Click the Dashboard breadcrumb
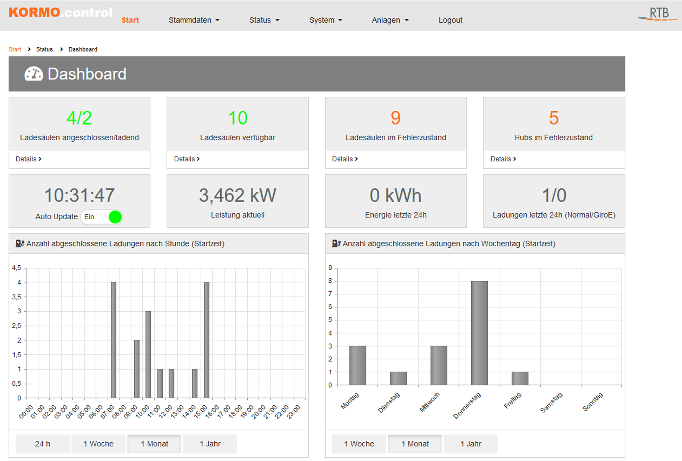The width and height of the screenshot is (682, 461). (83, 49)
